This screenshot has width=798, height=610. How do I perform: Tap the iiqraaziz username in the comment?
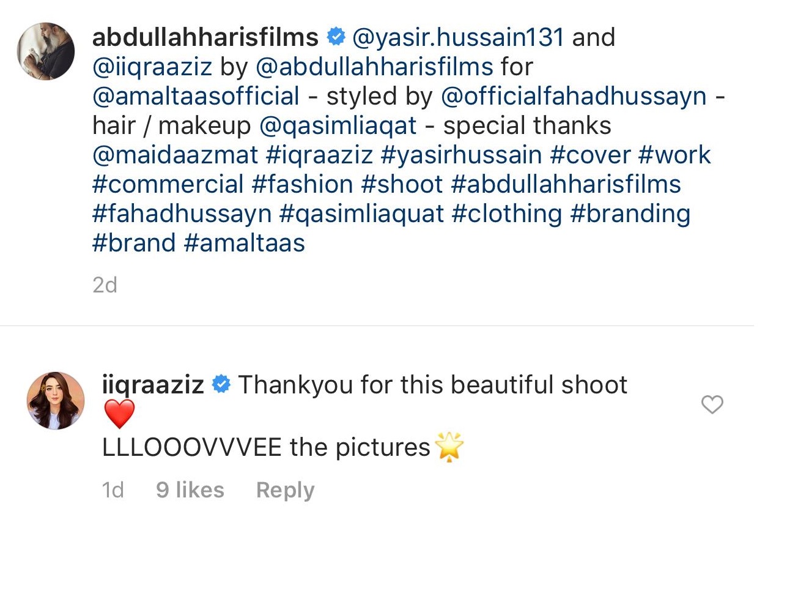(153, 385)
